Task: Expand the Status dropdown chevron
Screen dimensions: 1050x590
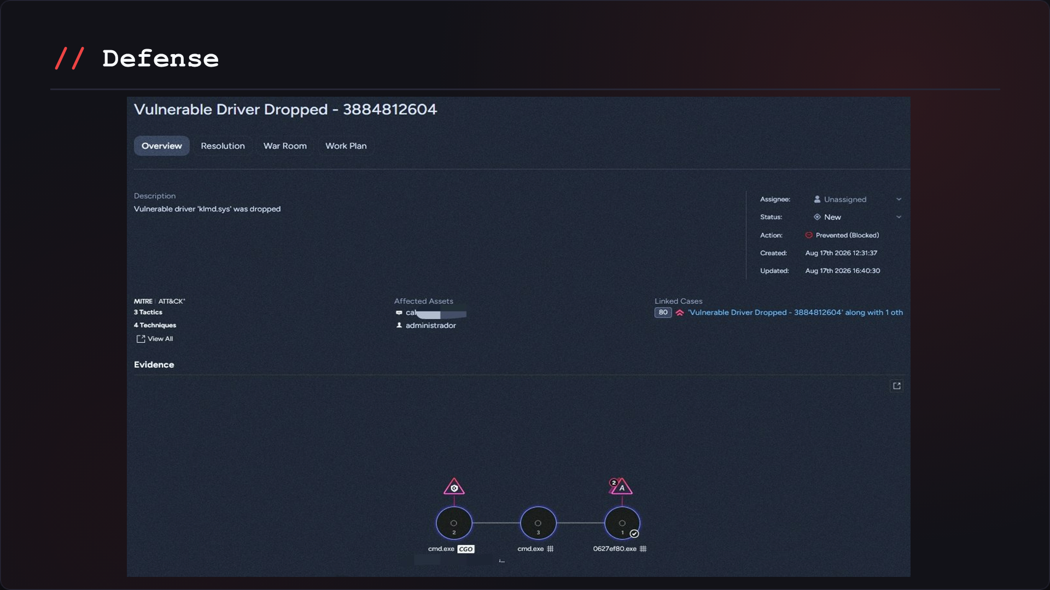Action: [x=899, y=217]
